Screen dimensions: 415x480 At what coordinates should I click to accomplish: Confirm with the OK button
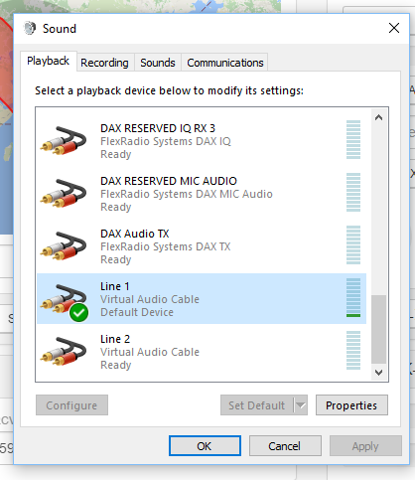pos(205,446)
